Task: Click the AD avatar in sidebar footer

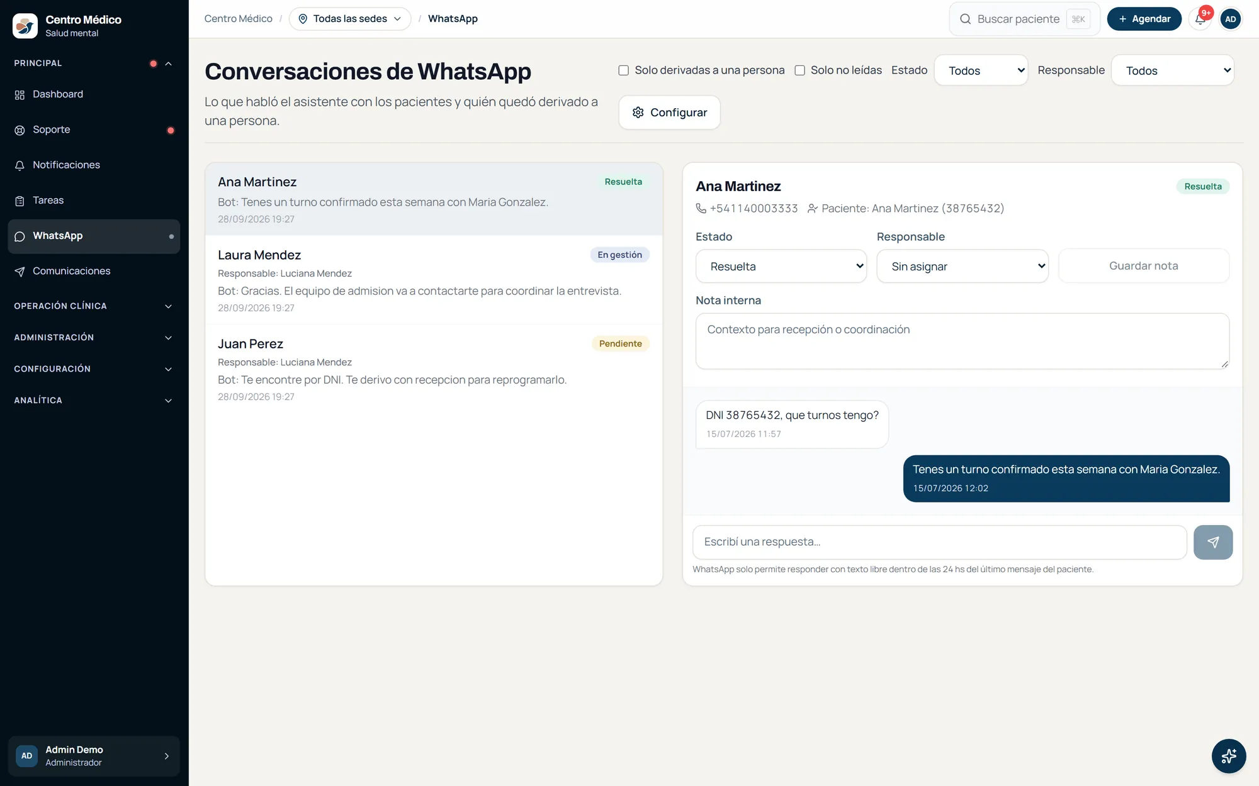Action: [26, 756]
